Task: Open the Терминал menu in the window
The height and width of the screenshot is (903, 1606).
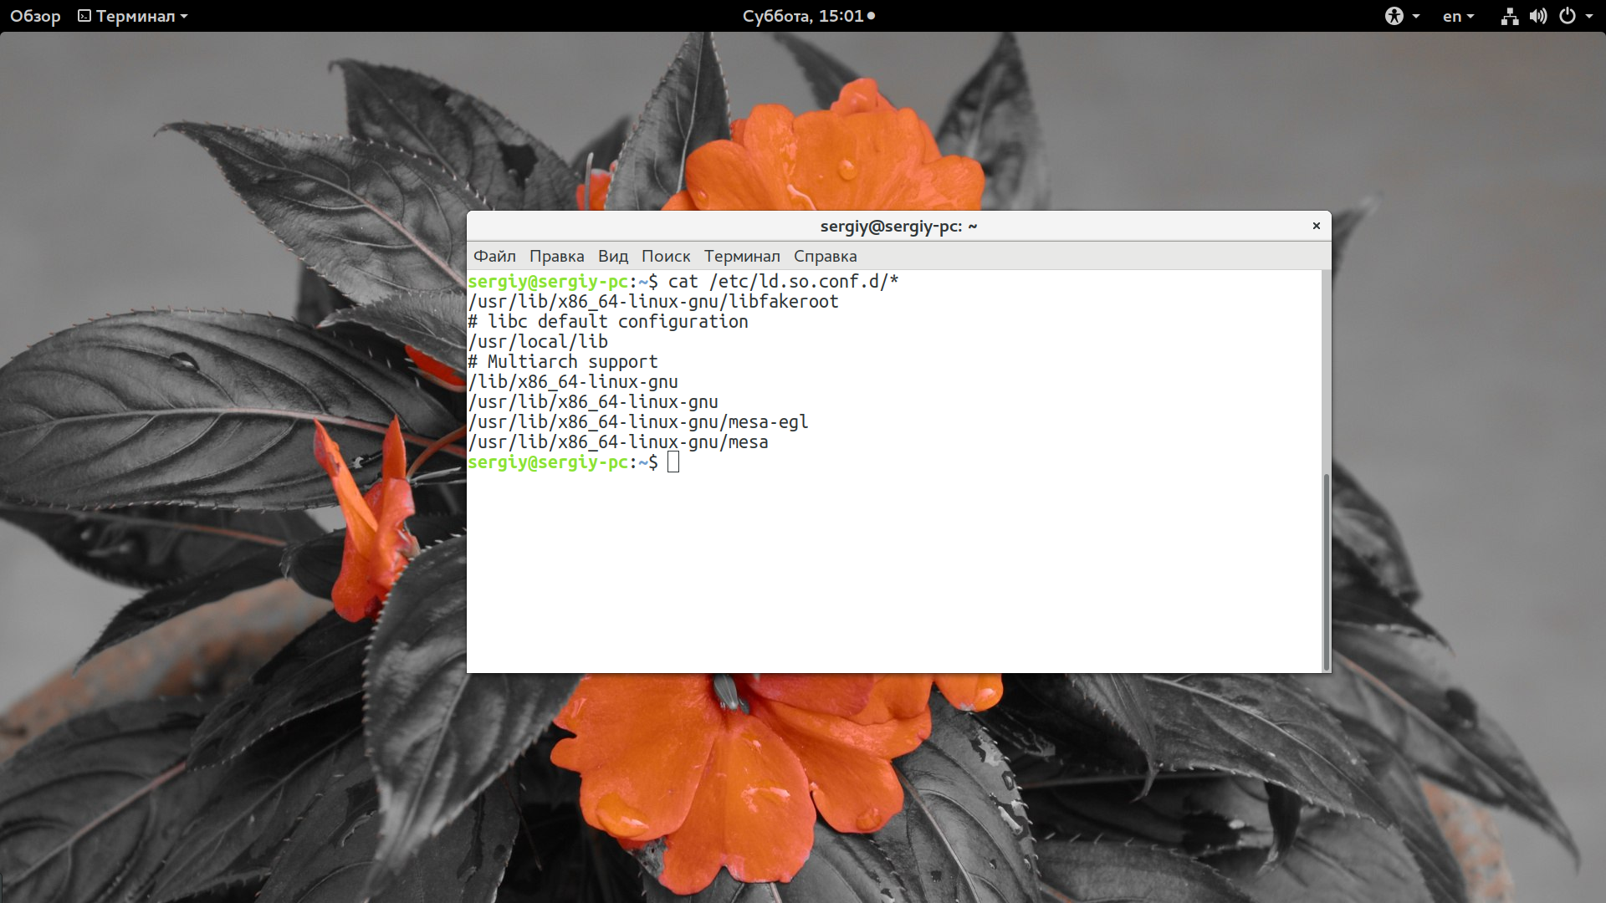Action: click(743, 256)
